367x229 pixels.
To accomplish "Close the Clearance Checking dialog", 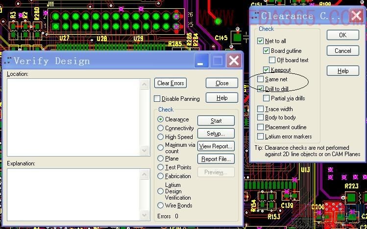I will (x=356, y=16).
